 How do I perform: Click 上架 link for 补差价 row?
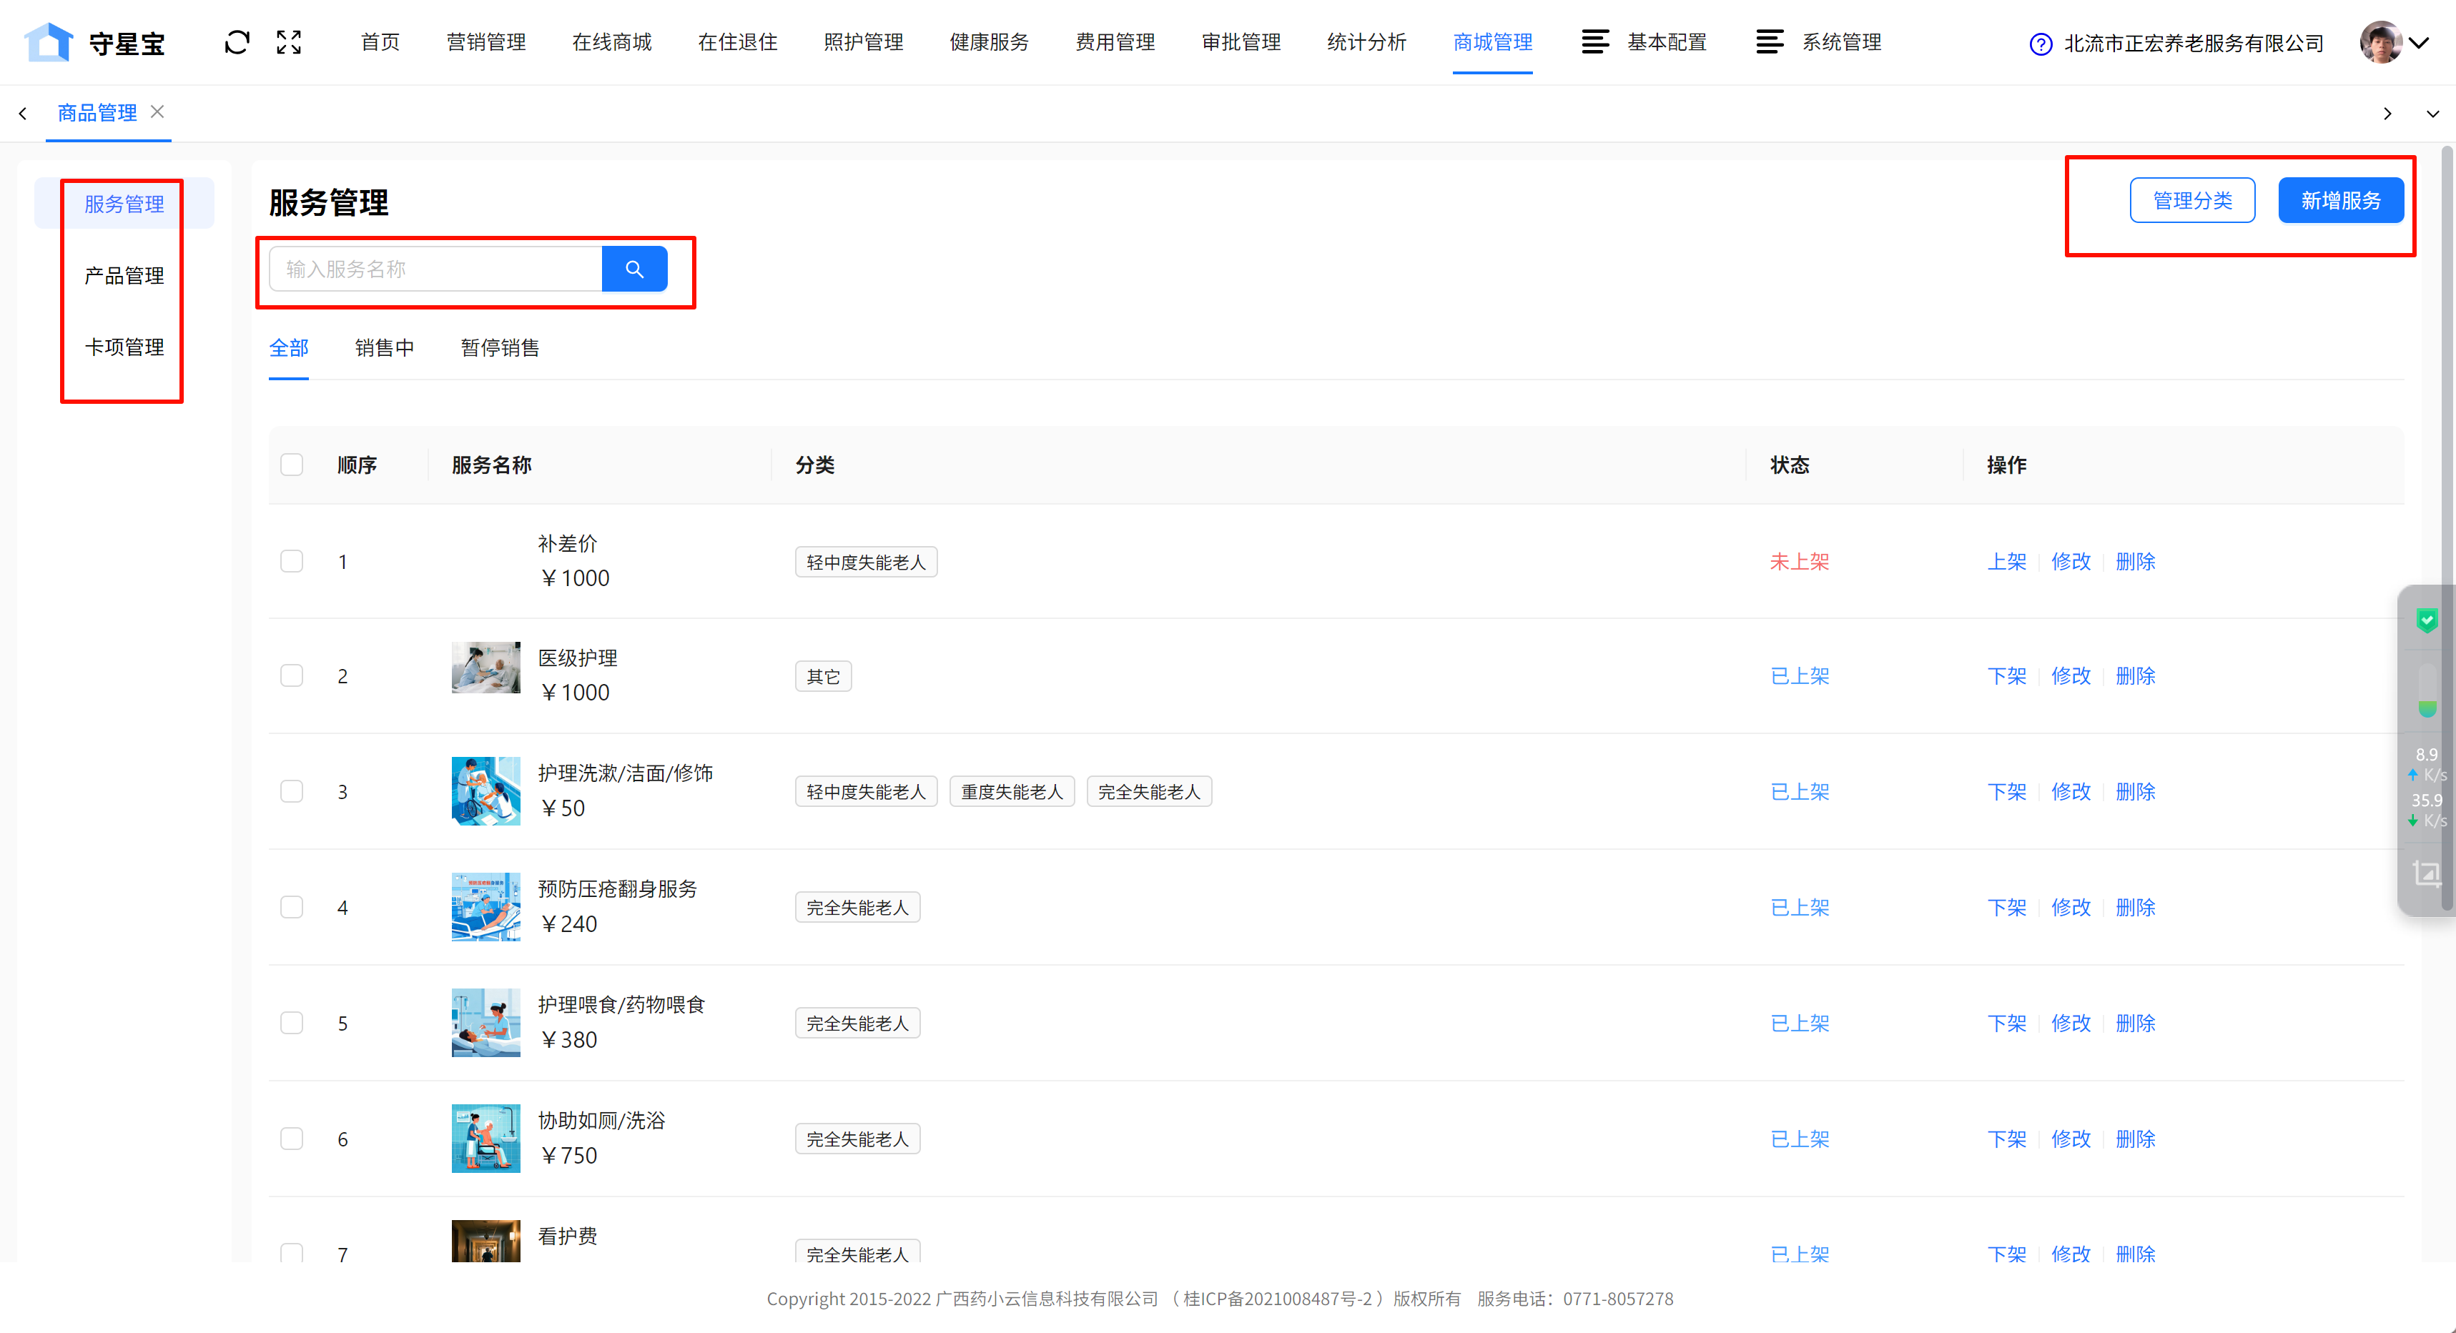click(2006, 561)
